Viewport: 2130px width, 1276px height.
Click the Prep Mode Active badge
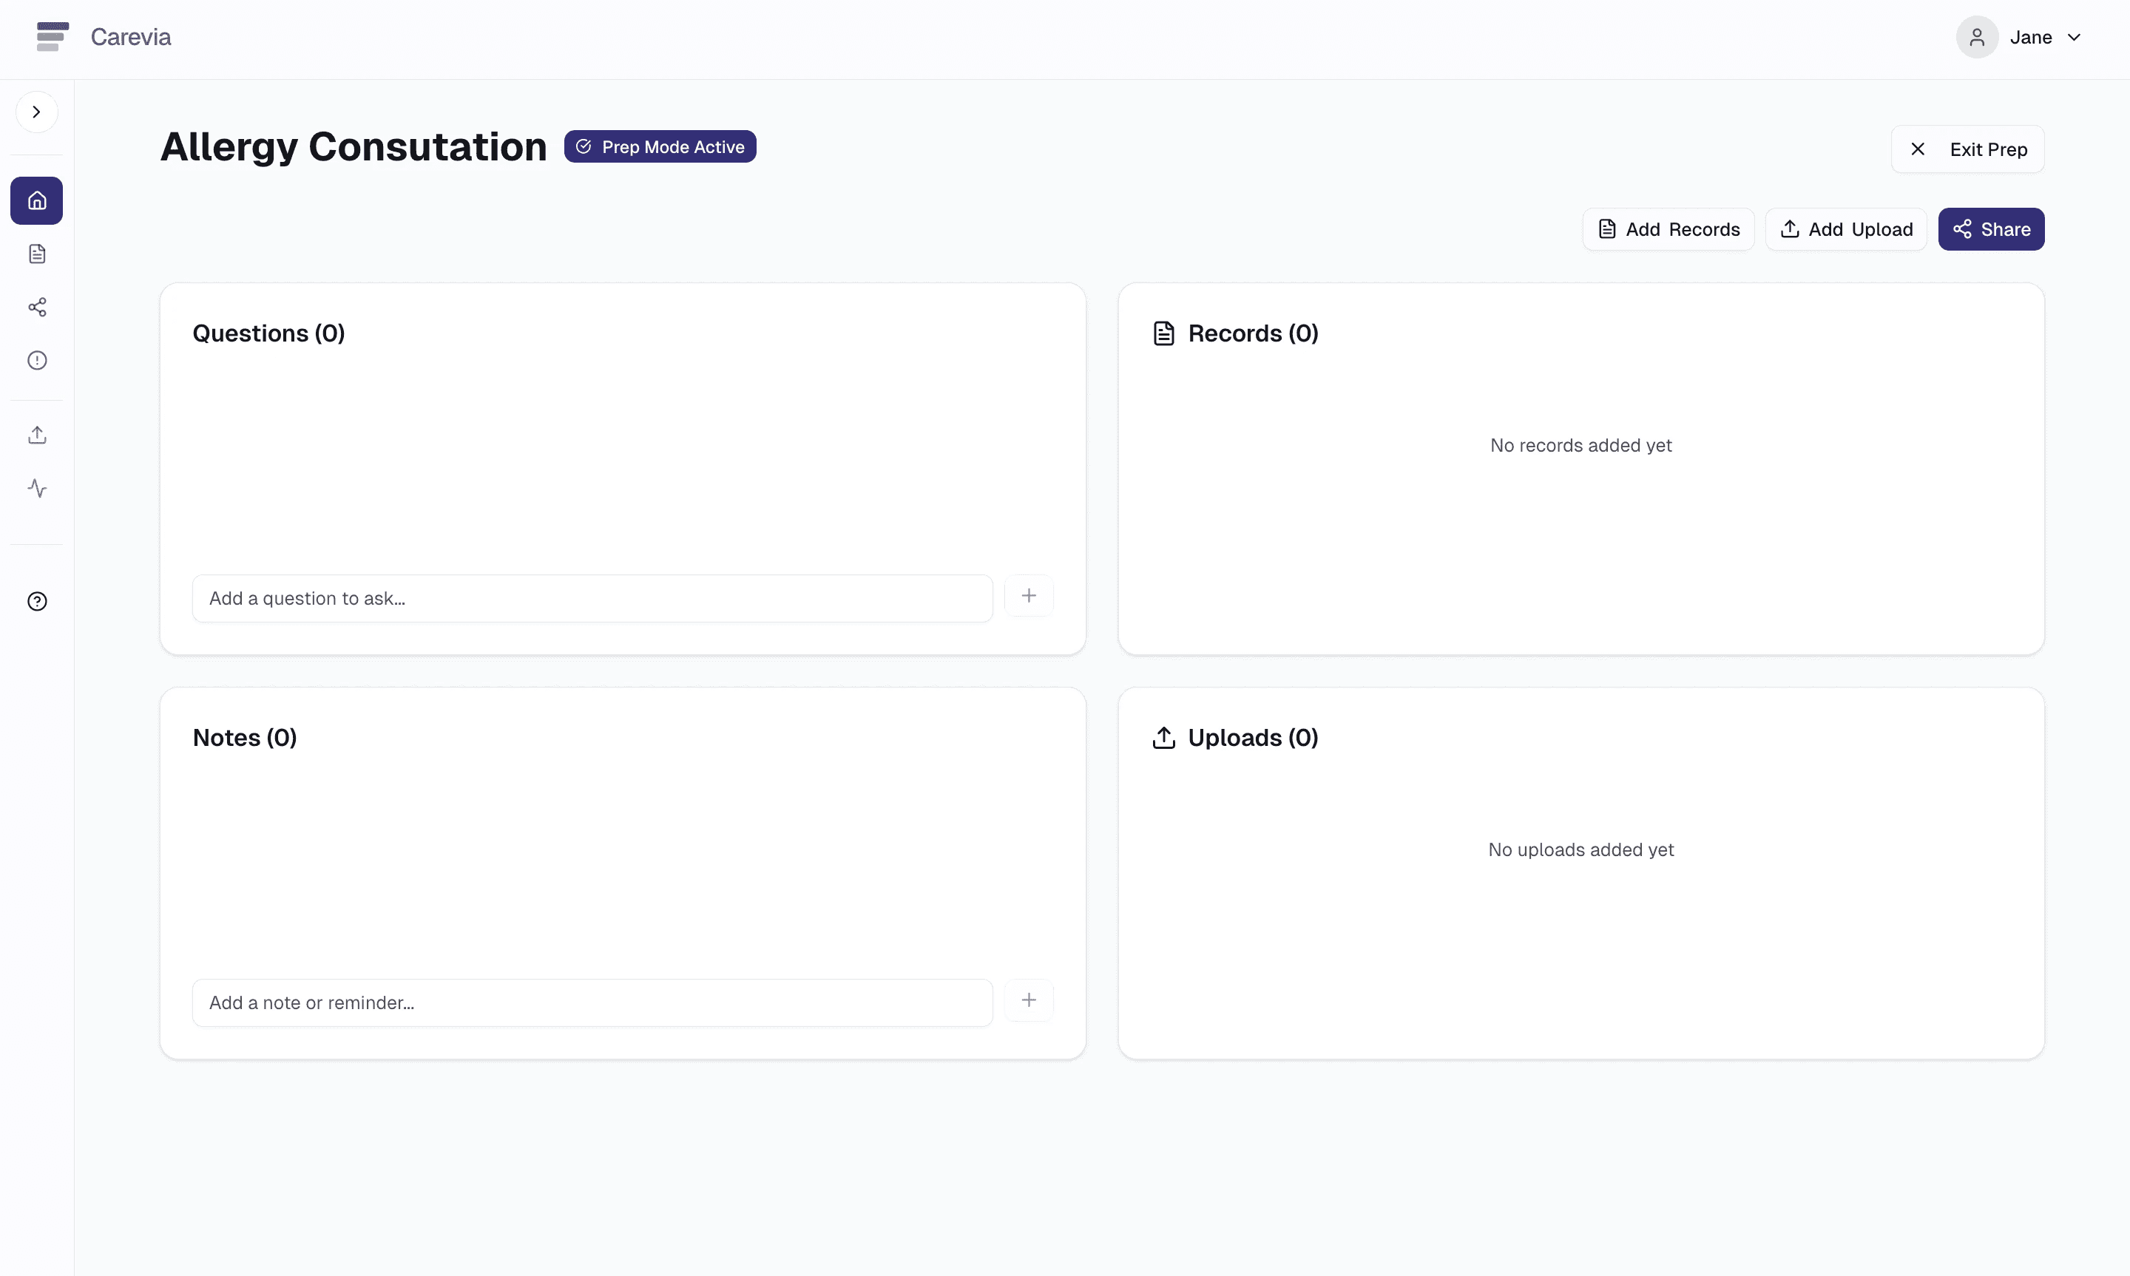[x=660, y=146]
